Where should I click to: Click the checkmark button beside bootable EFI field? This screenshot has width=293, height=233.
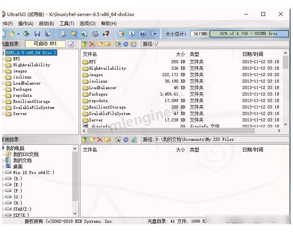(x=71, y=44)
